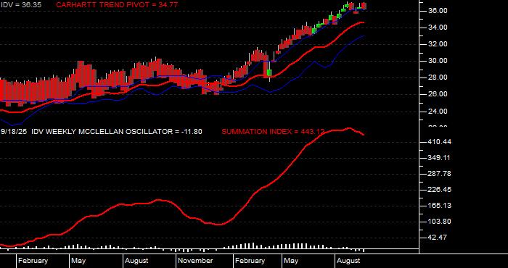Click the summation index line peak near 443

348,128
